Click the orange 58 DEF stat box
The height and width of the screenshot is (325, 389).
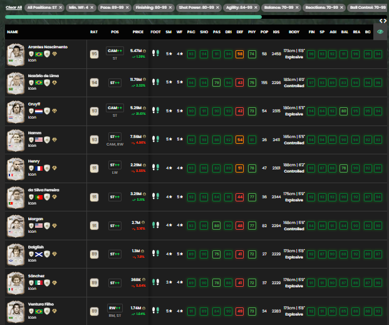click(240, 54)
